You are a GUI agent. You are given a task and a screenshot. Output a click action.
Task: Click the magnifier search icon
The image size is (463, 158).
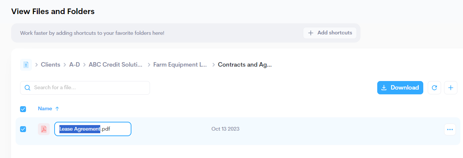[x=27, y=88]
